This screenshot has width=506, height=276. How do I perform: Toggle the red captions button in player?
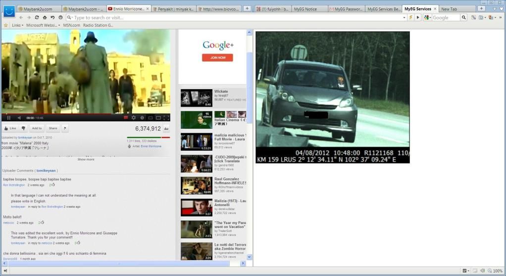(x=126, y=118)
